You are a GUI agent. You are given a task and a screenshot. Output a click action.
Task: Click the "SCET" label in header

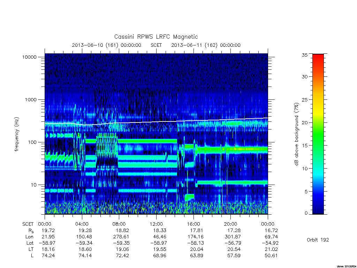point(156,45)
